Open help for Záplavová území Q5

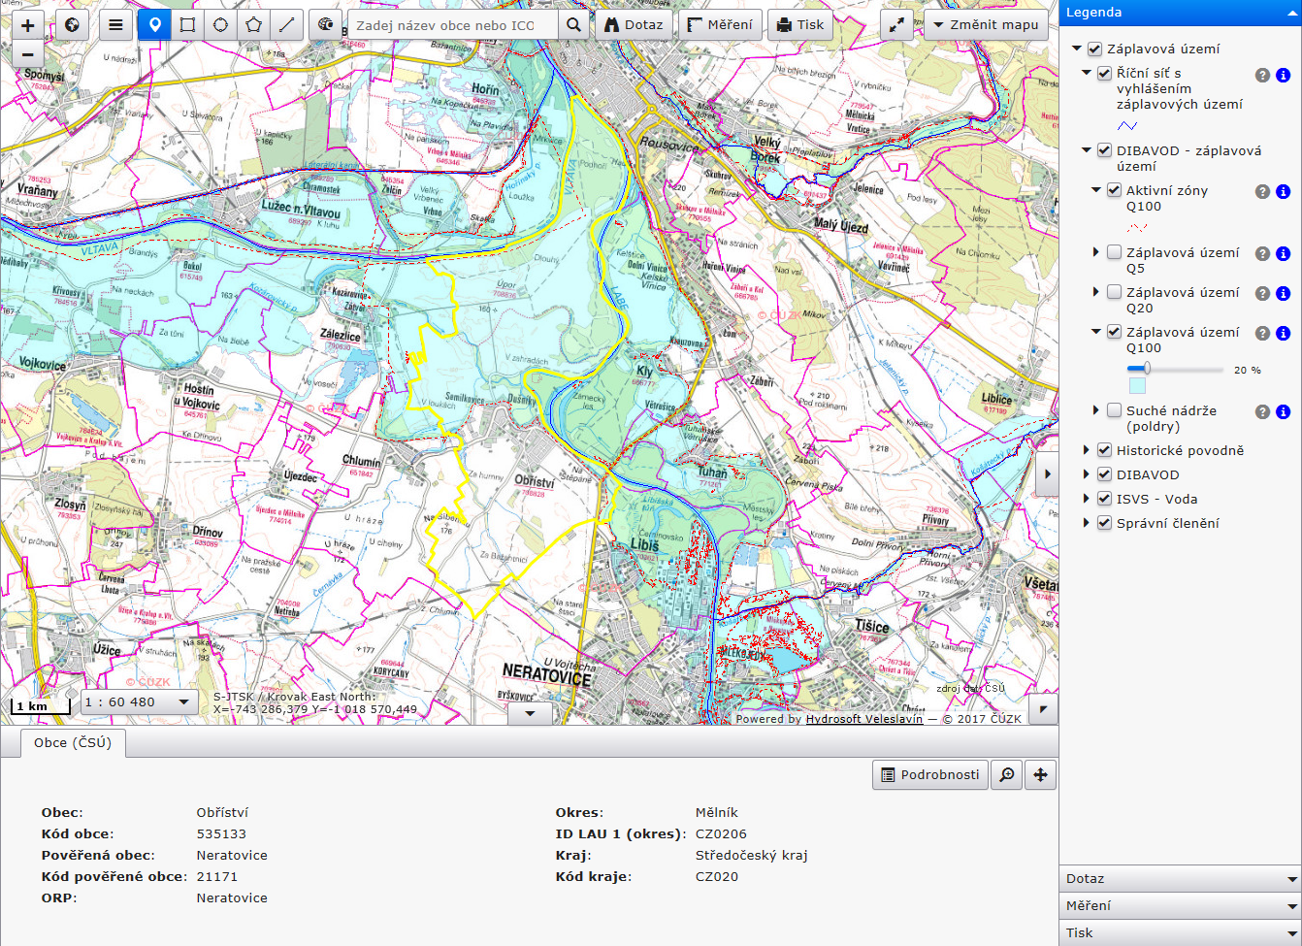(x=1262, y=254)
